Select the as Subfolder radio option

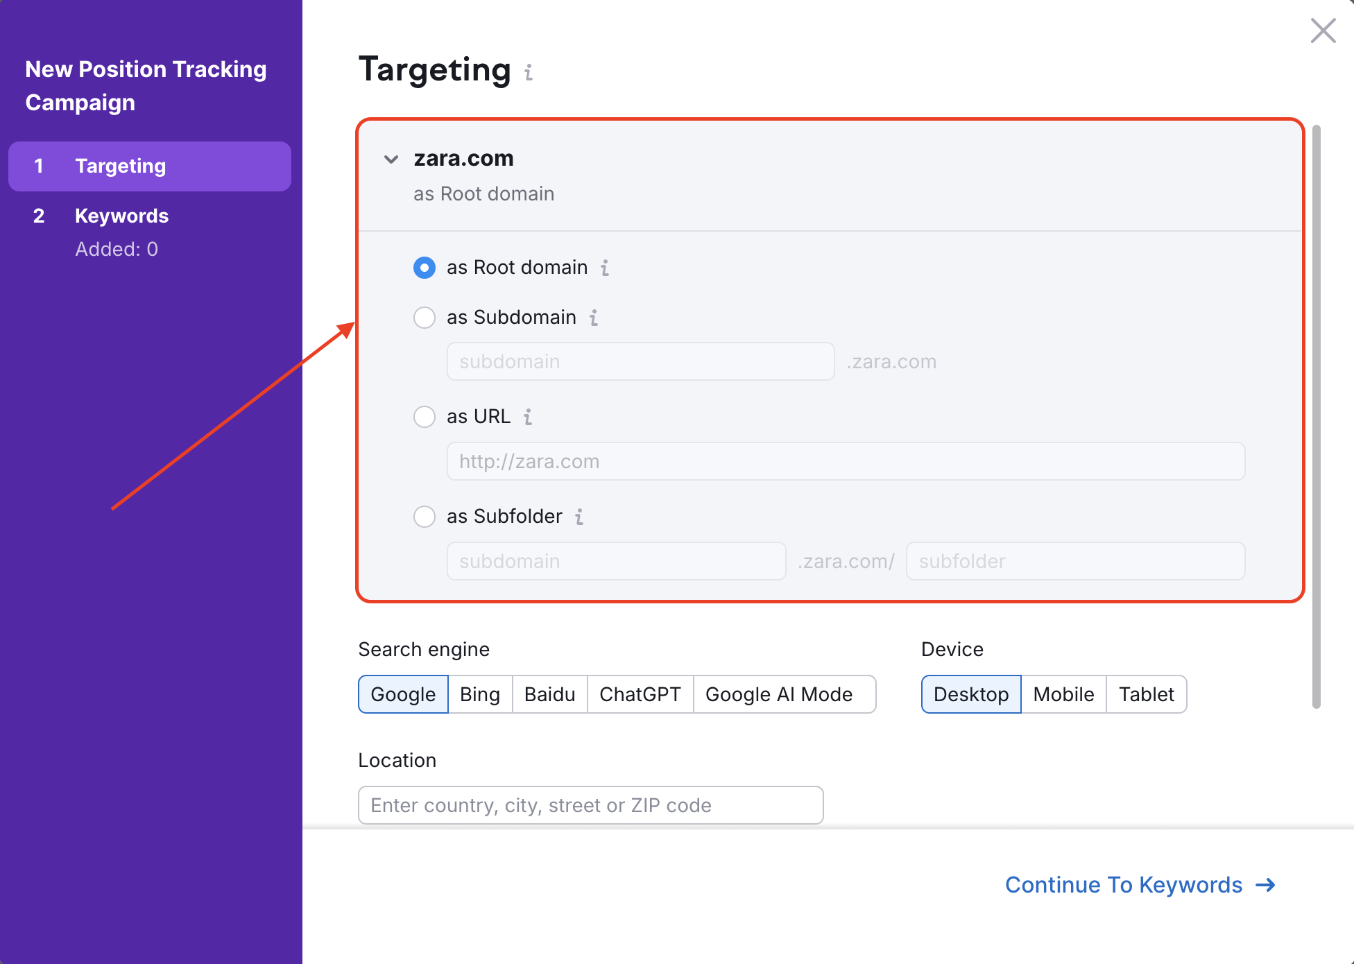pyautogui.click(x=424, y=517)
